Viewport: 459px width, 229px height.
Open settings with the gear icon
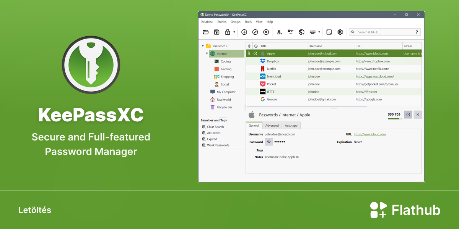coord(340,32)
